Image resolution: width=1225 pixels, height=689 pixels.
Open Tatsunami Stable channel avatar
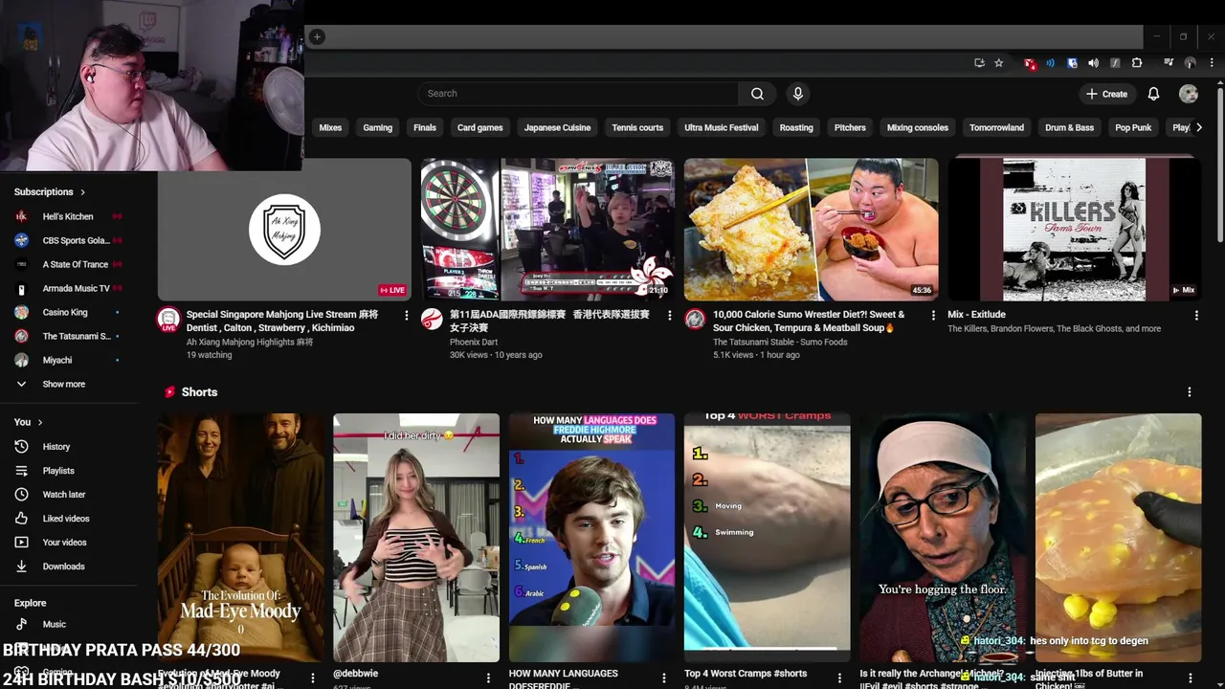coord(696,320)
